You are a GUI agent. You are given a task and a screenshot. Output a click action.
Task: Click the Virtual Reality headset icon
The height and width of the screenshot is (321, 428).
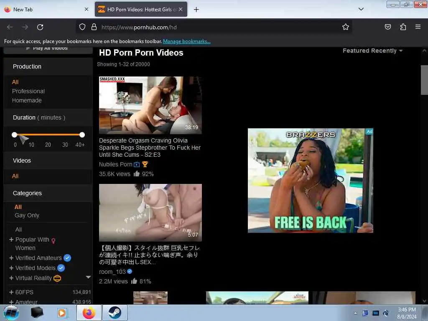tap(57, 278)
